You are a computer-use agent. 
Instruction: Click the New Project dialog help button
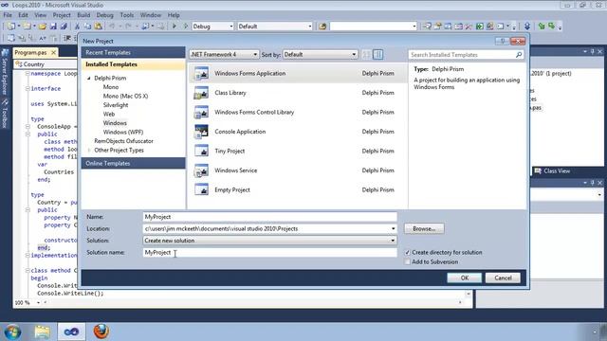pos(502,41)
